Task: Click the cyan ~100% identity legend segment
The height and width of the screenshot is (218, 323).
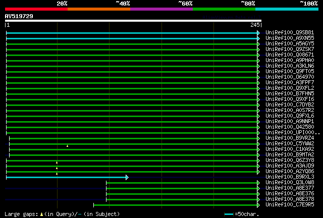Action: (287, 9)
